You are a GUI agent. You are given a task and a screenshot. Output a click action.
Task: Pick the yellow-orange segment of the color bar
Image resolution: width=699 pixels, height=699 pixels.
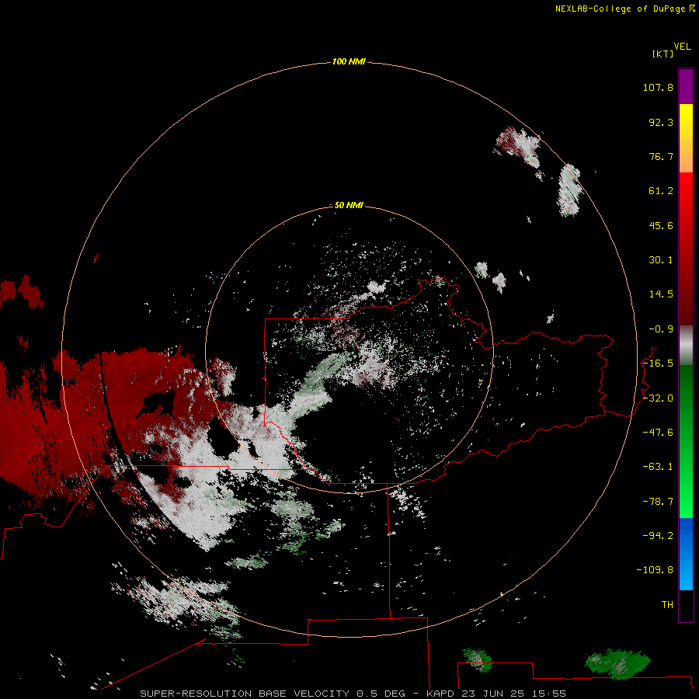(686, 138)
